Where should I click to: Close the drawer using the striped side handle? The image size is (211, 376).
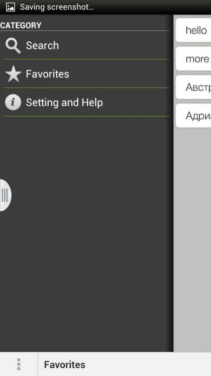[x=5, y=195]
